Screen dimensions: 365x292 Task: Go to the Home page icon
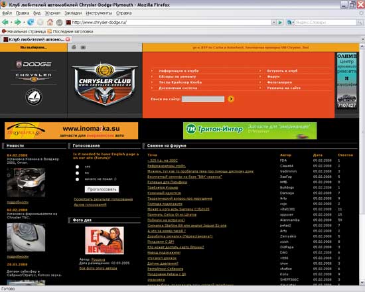(50, 23)
